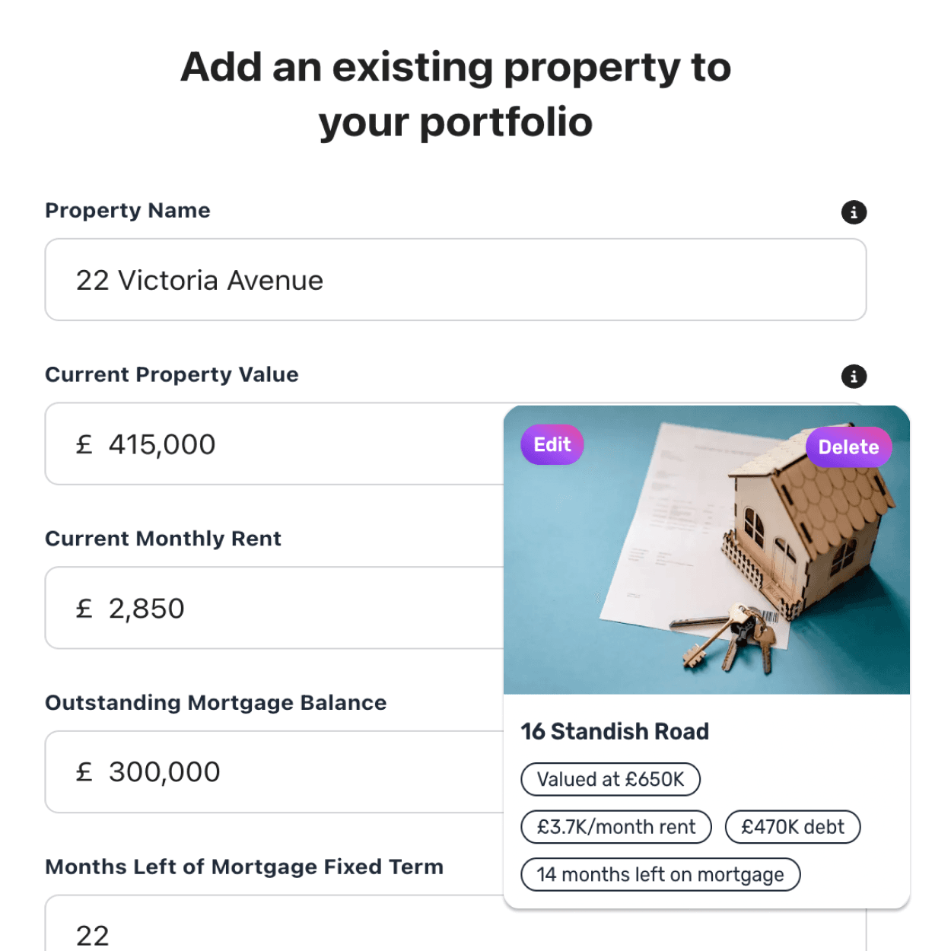Select the '£470K debt' chip
The image size is (951, 951).
click(793, 827)
